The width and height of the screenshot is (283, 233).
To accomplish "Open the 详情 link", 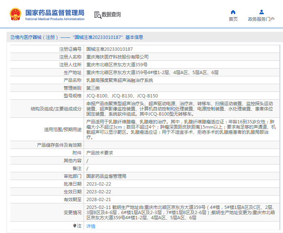I will pos(91,226).
